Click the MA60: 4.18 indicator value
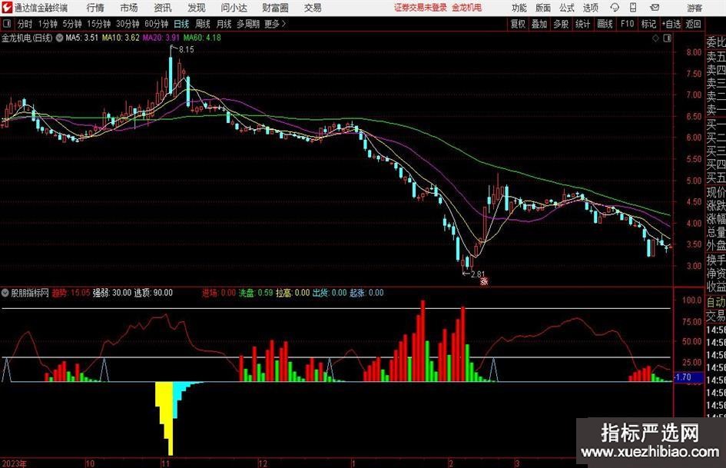 click(202, 38)
